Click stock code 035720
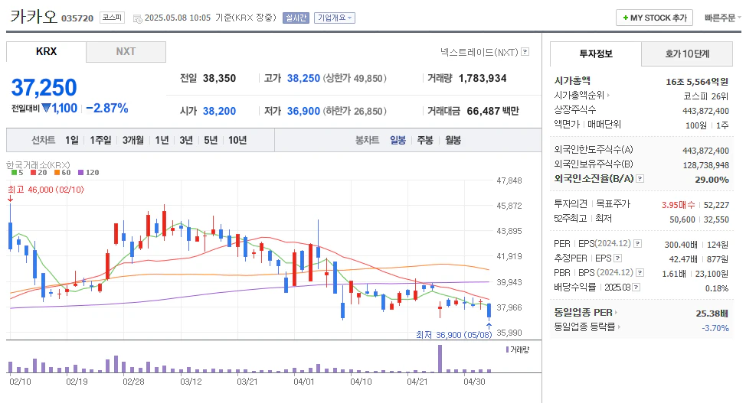The image size is (746, 403). click(x=77, y=18)
